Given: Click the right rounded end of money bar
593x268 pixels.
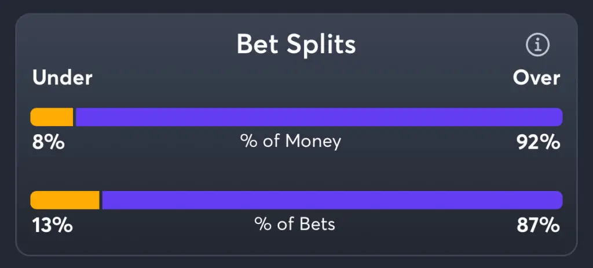Looking at the screenshot, I should coord(559,117).
